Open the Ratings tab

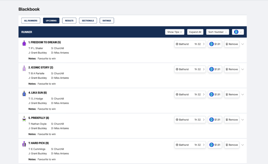107,21
